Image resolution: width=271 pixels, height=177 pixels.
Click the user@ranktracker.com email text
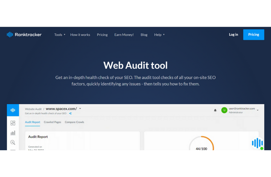(242, 108)
